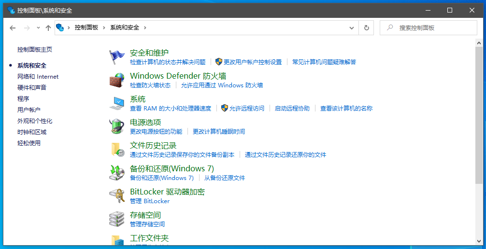486x249 pixels.
Task: Click 管理存储空间 link
Action: [x=147, y=224]
